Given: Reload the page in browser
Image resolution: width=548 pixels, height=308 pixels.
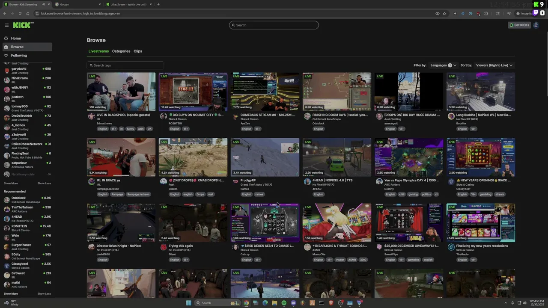Looking at the screenshot, I should 20,13.
